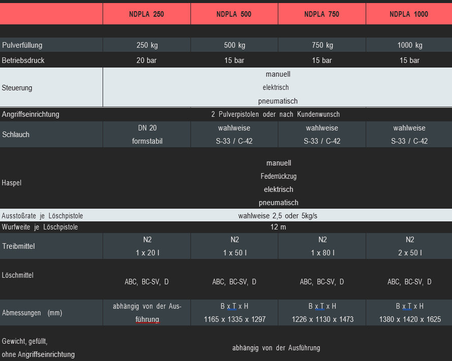Click the 2 x 50 l cell
Viewport: 452px width, 361px height.
pyautogui.click(x=410, y=253)
